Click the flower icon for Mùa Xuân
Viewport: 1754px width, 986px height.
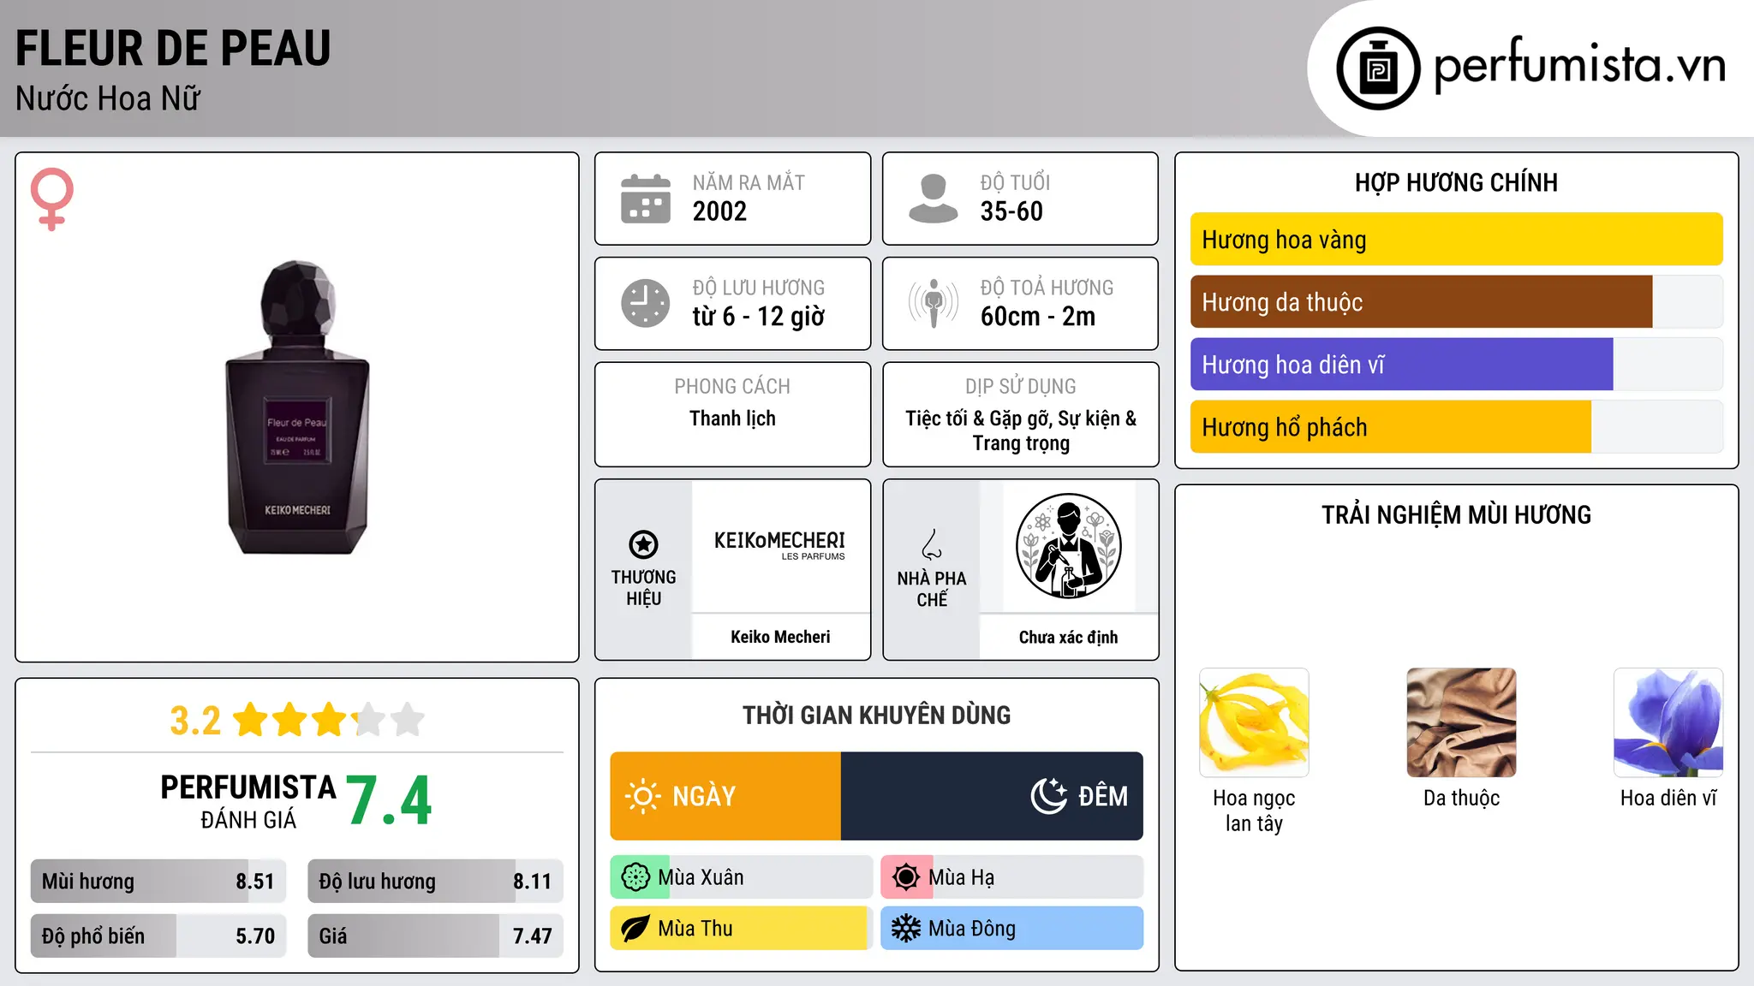(x=635, y=877)
